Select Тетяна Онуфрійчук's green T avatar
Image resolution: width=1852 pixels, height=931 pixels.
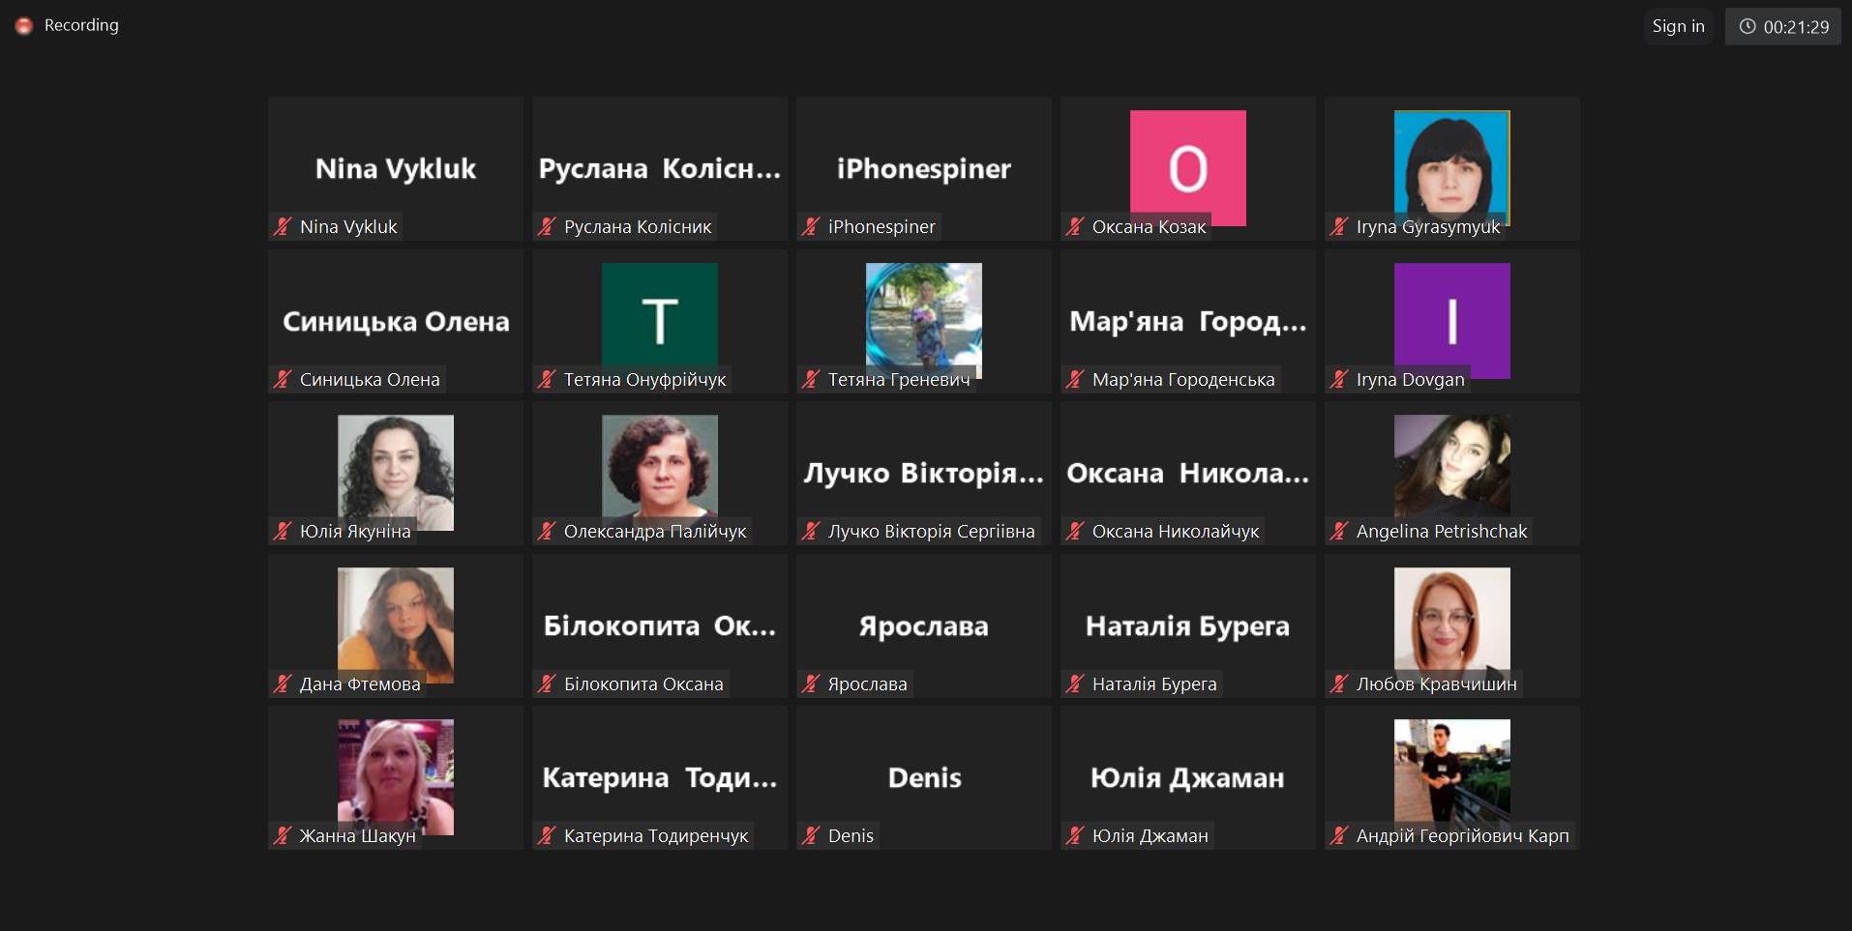pos(660,320)
